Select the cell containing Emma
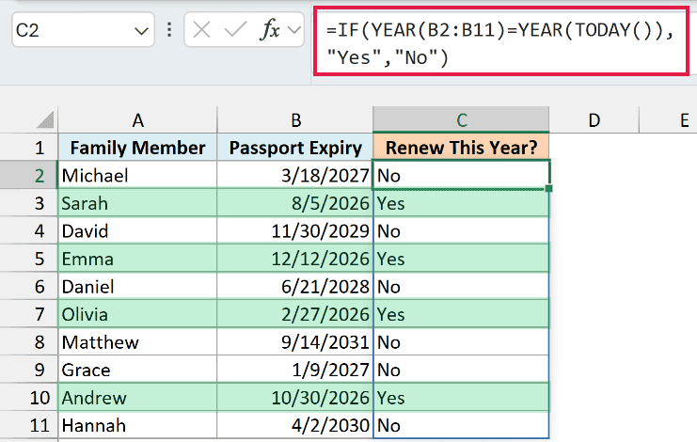 [137, 259]
